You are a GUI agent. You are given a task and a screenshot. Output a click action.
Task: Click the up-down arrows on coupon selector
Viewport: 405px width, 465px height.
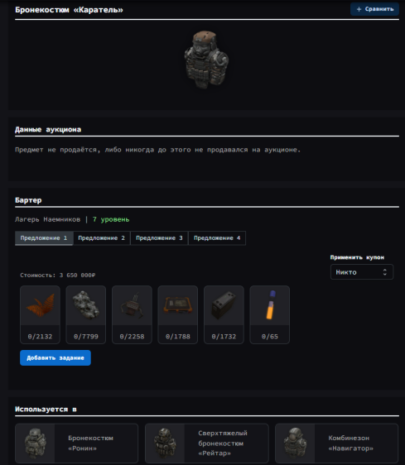click(x=385, y=272)
